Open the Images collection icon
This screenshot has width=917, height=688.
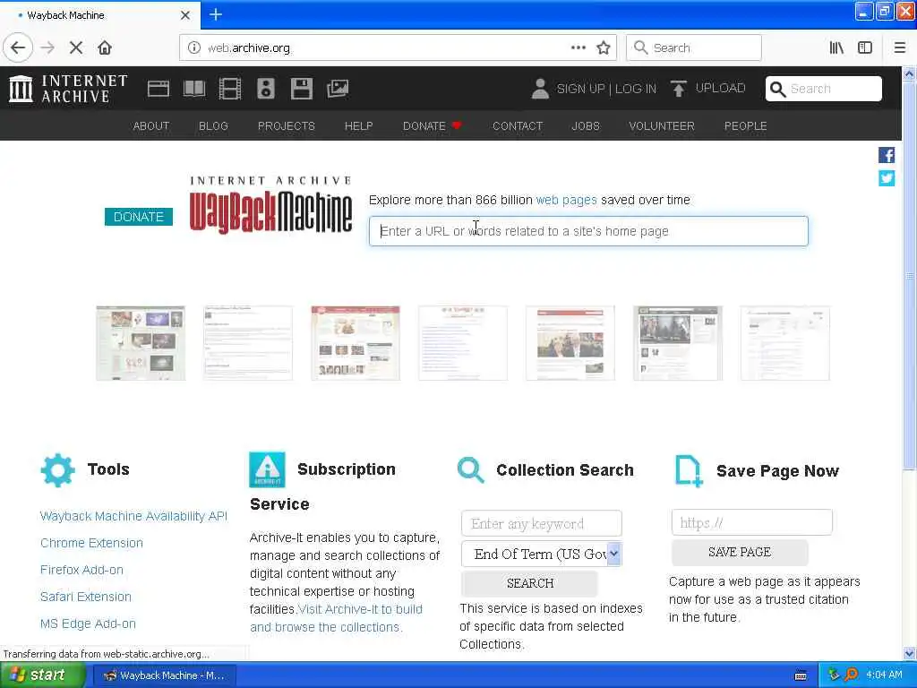tap(338, 89)
